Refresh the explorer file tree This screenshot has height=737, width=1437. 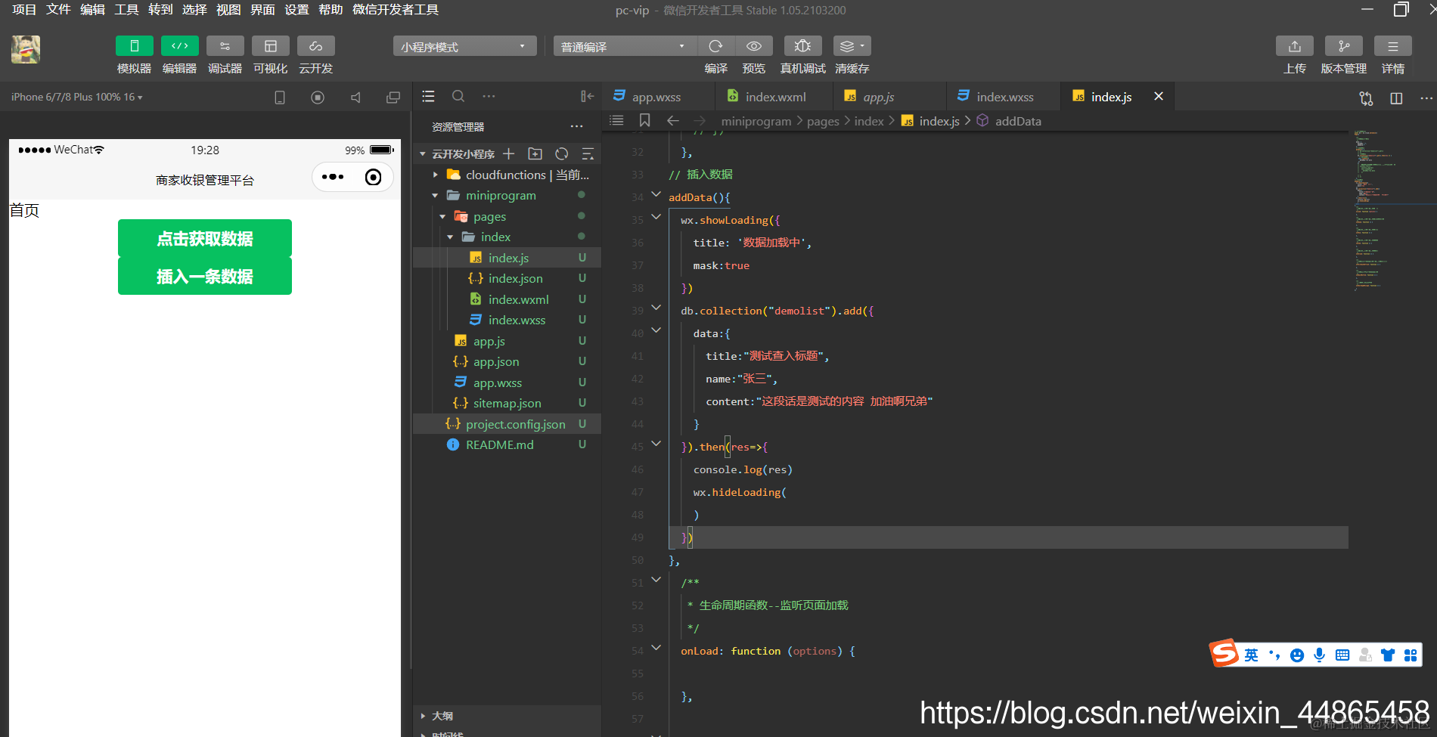coord(561,153)
